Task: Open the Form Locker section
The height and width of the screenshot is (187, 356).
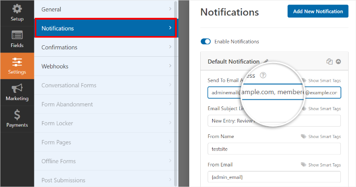Action: 106,123
